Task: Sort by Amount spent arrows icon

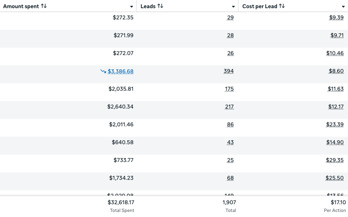Action: click(x=44, y=6)
